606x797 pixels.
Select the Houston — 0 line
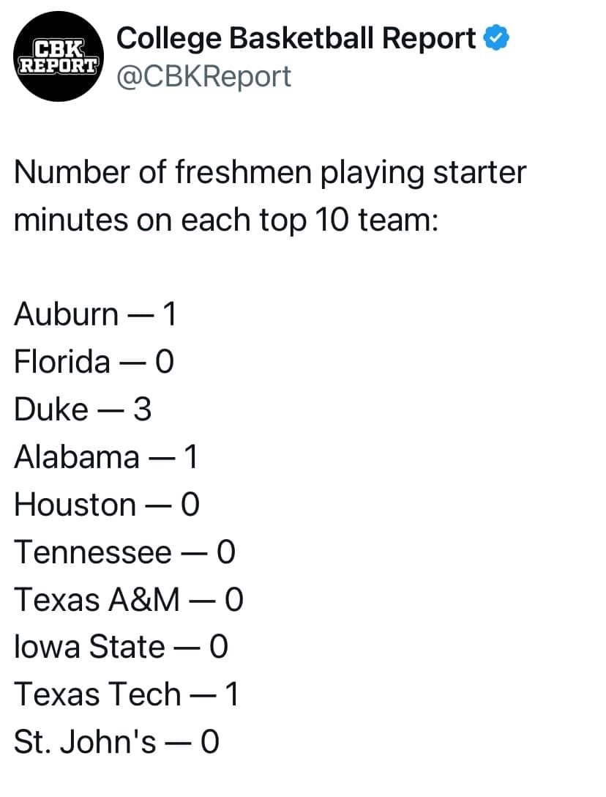(107, 504)
